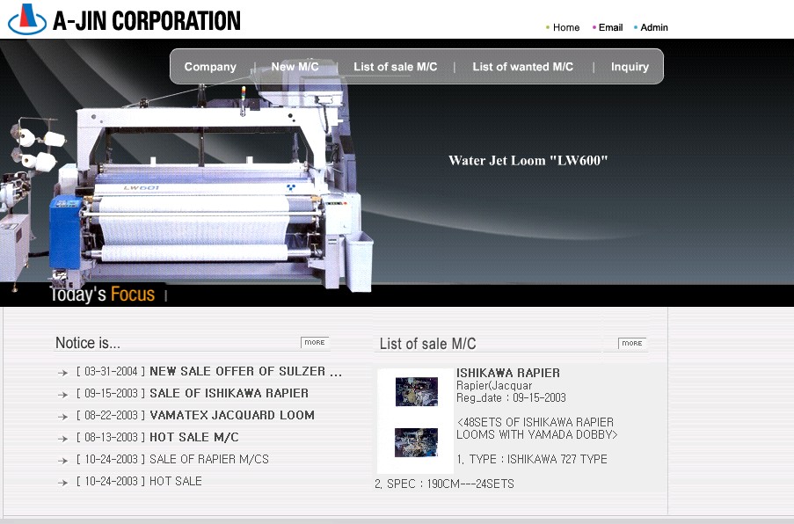Viewport: 794px width, 524px height.
Task: Click the Water Jet Loom "LW600" caption
Action: (528, 161)
